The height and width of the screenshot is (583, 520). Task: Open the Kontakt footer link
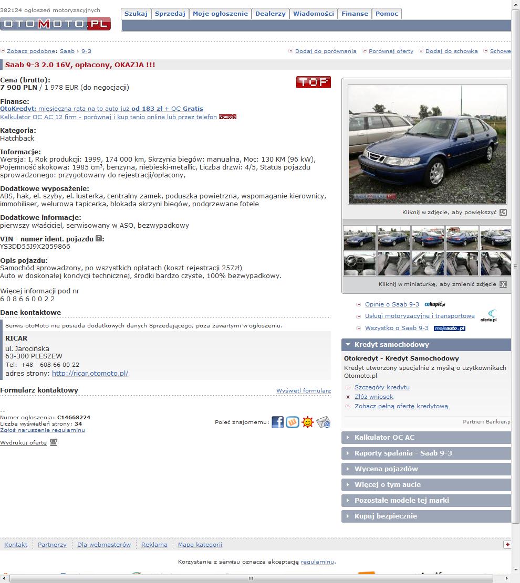tap(16, 545)
